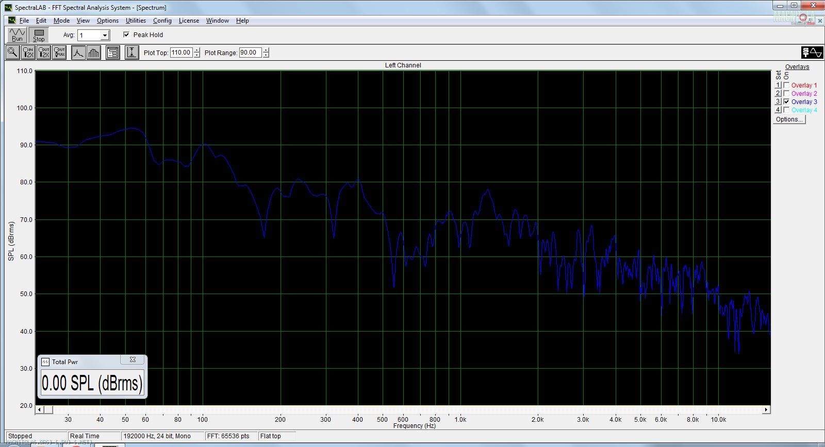Click the frequency scrollbar right arrow
Viewport: 825px width, 447px height.
coord(766,410)
